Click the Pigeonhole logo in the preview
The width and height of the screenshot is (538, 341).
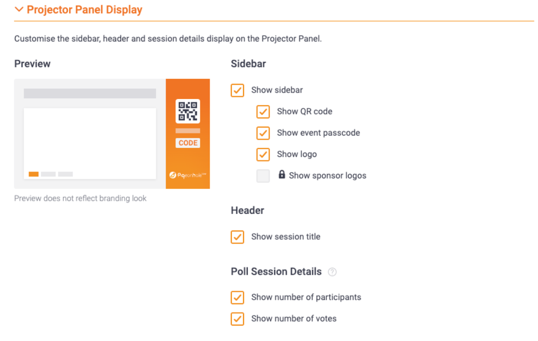click(187, 175)
